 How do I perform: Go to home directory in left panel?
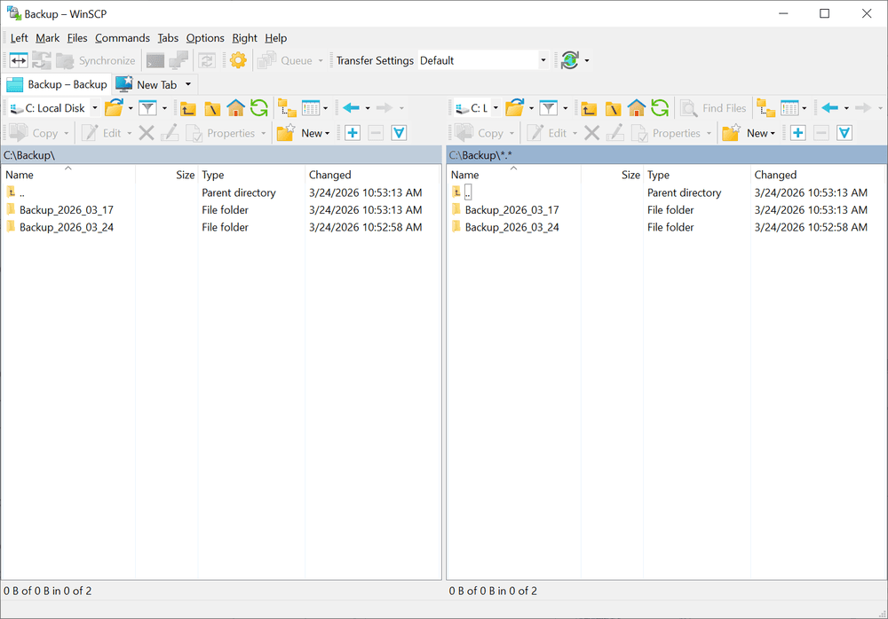pyautogui.click(x=235, y=107)
